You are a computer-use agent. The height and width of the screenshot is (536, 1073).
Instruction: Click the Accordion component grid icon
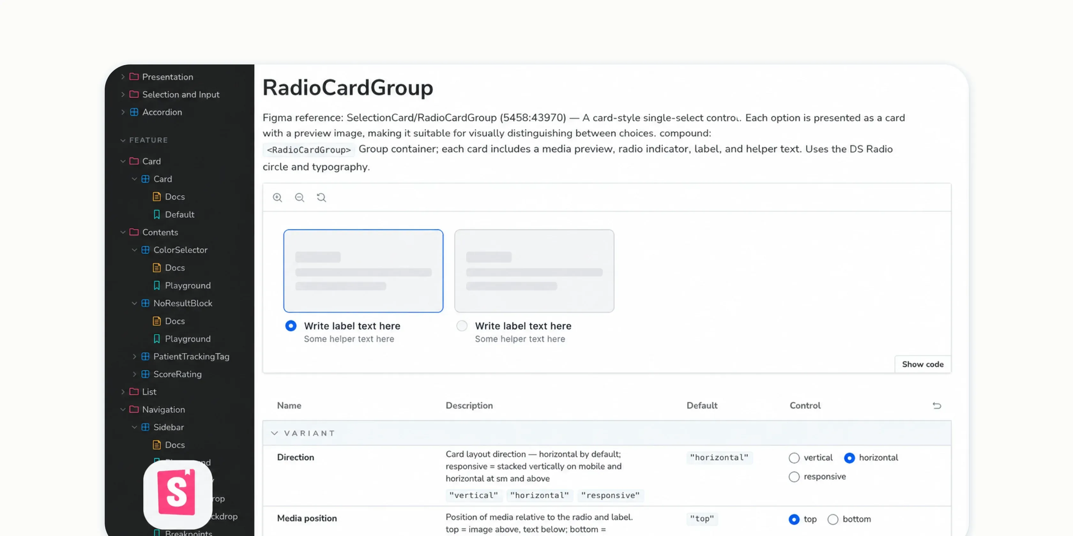pos(134,112)
